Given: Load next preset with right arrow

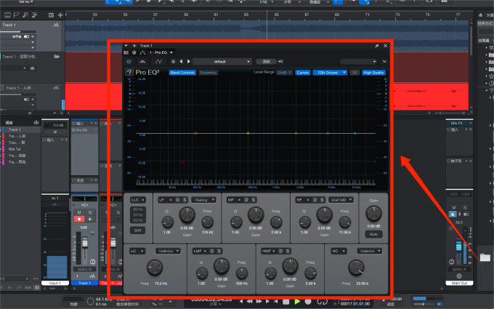Looking at the screenshot, I should [x=189, y=62].
